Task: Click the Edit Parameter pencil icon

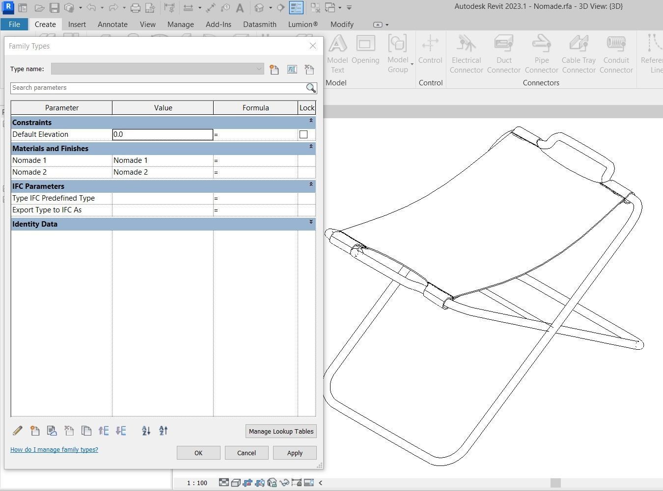Action: [x=18, y=431]
